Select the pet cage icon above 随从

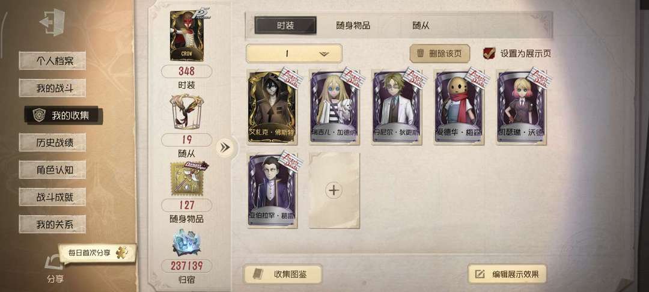187,111
